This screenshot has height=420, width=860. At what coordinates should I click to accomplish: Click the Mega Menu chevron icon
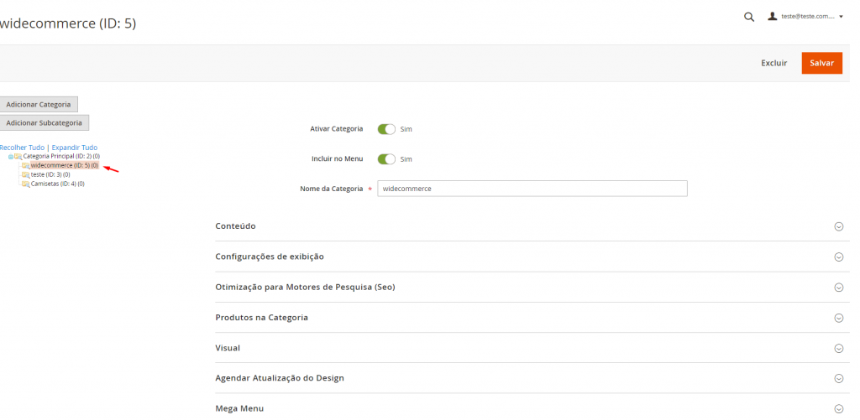(x=839, y=408)
